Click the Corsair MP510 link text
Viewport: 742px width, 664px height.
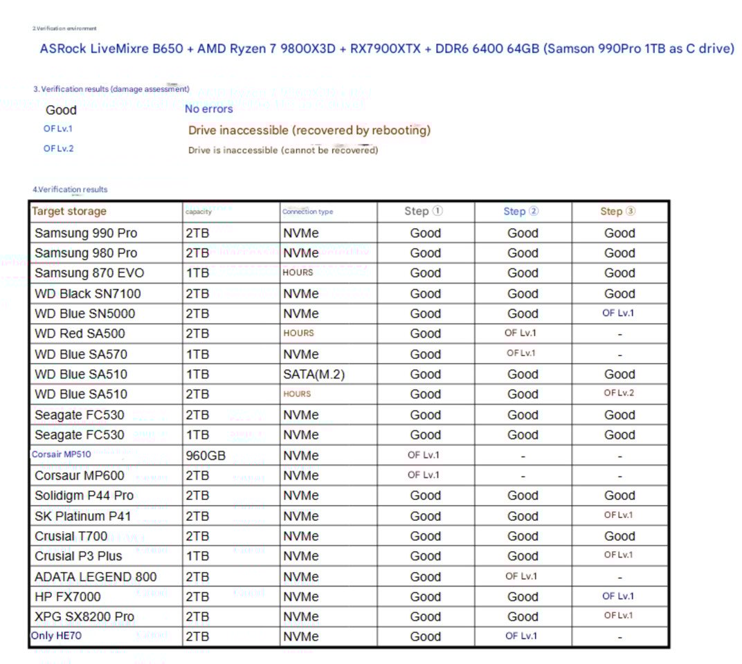pyautogui.click(x=61, y=454)
